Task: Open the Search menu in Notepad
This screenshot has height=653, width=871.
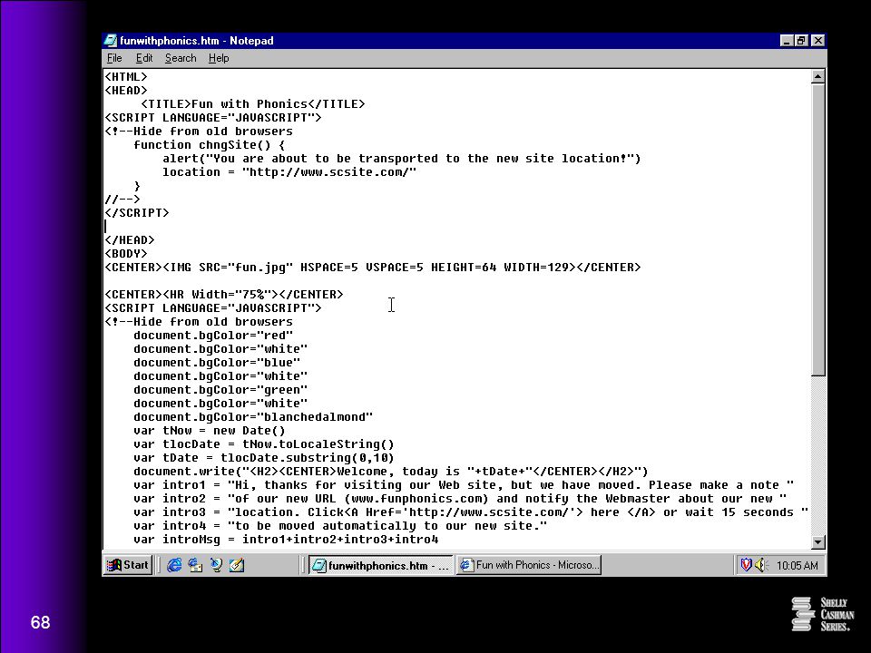Action: click(x=181, y=58)
